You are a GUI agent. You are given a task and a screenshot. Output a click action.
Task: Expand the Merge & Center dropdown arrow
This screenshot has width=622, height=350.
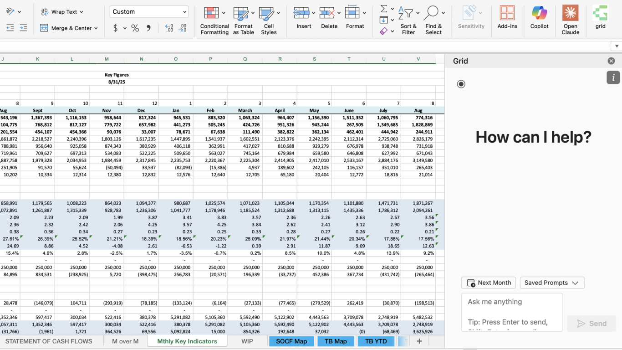[96, 28]
